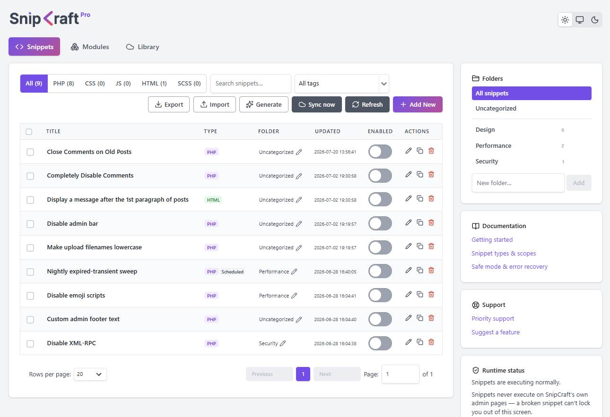This screenshot has width=610, height=417.
Task: Open the Generate snippet button
Action: click(x=264, y=104)
